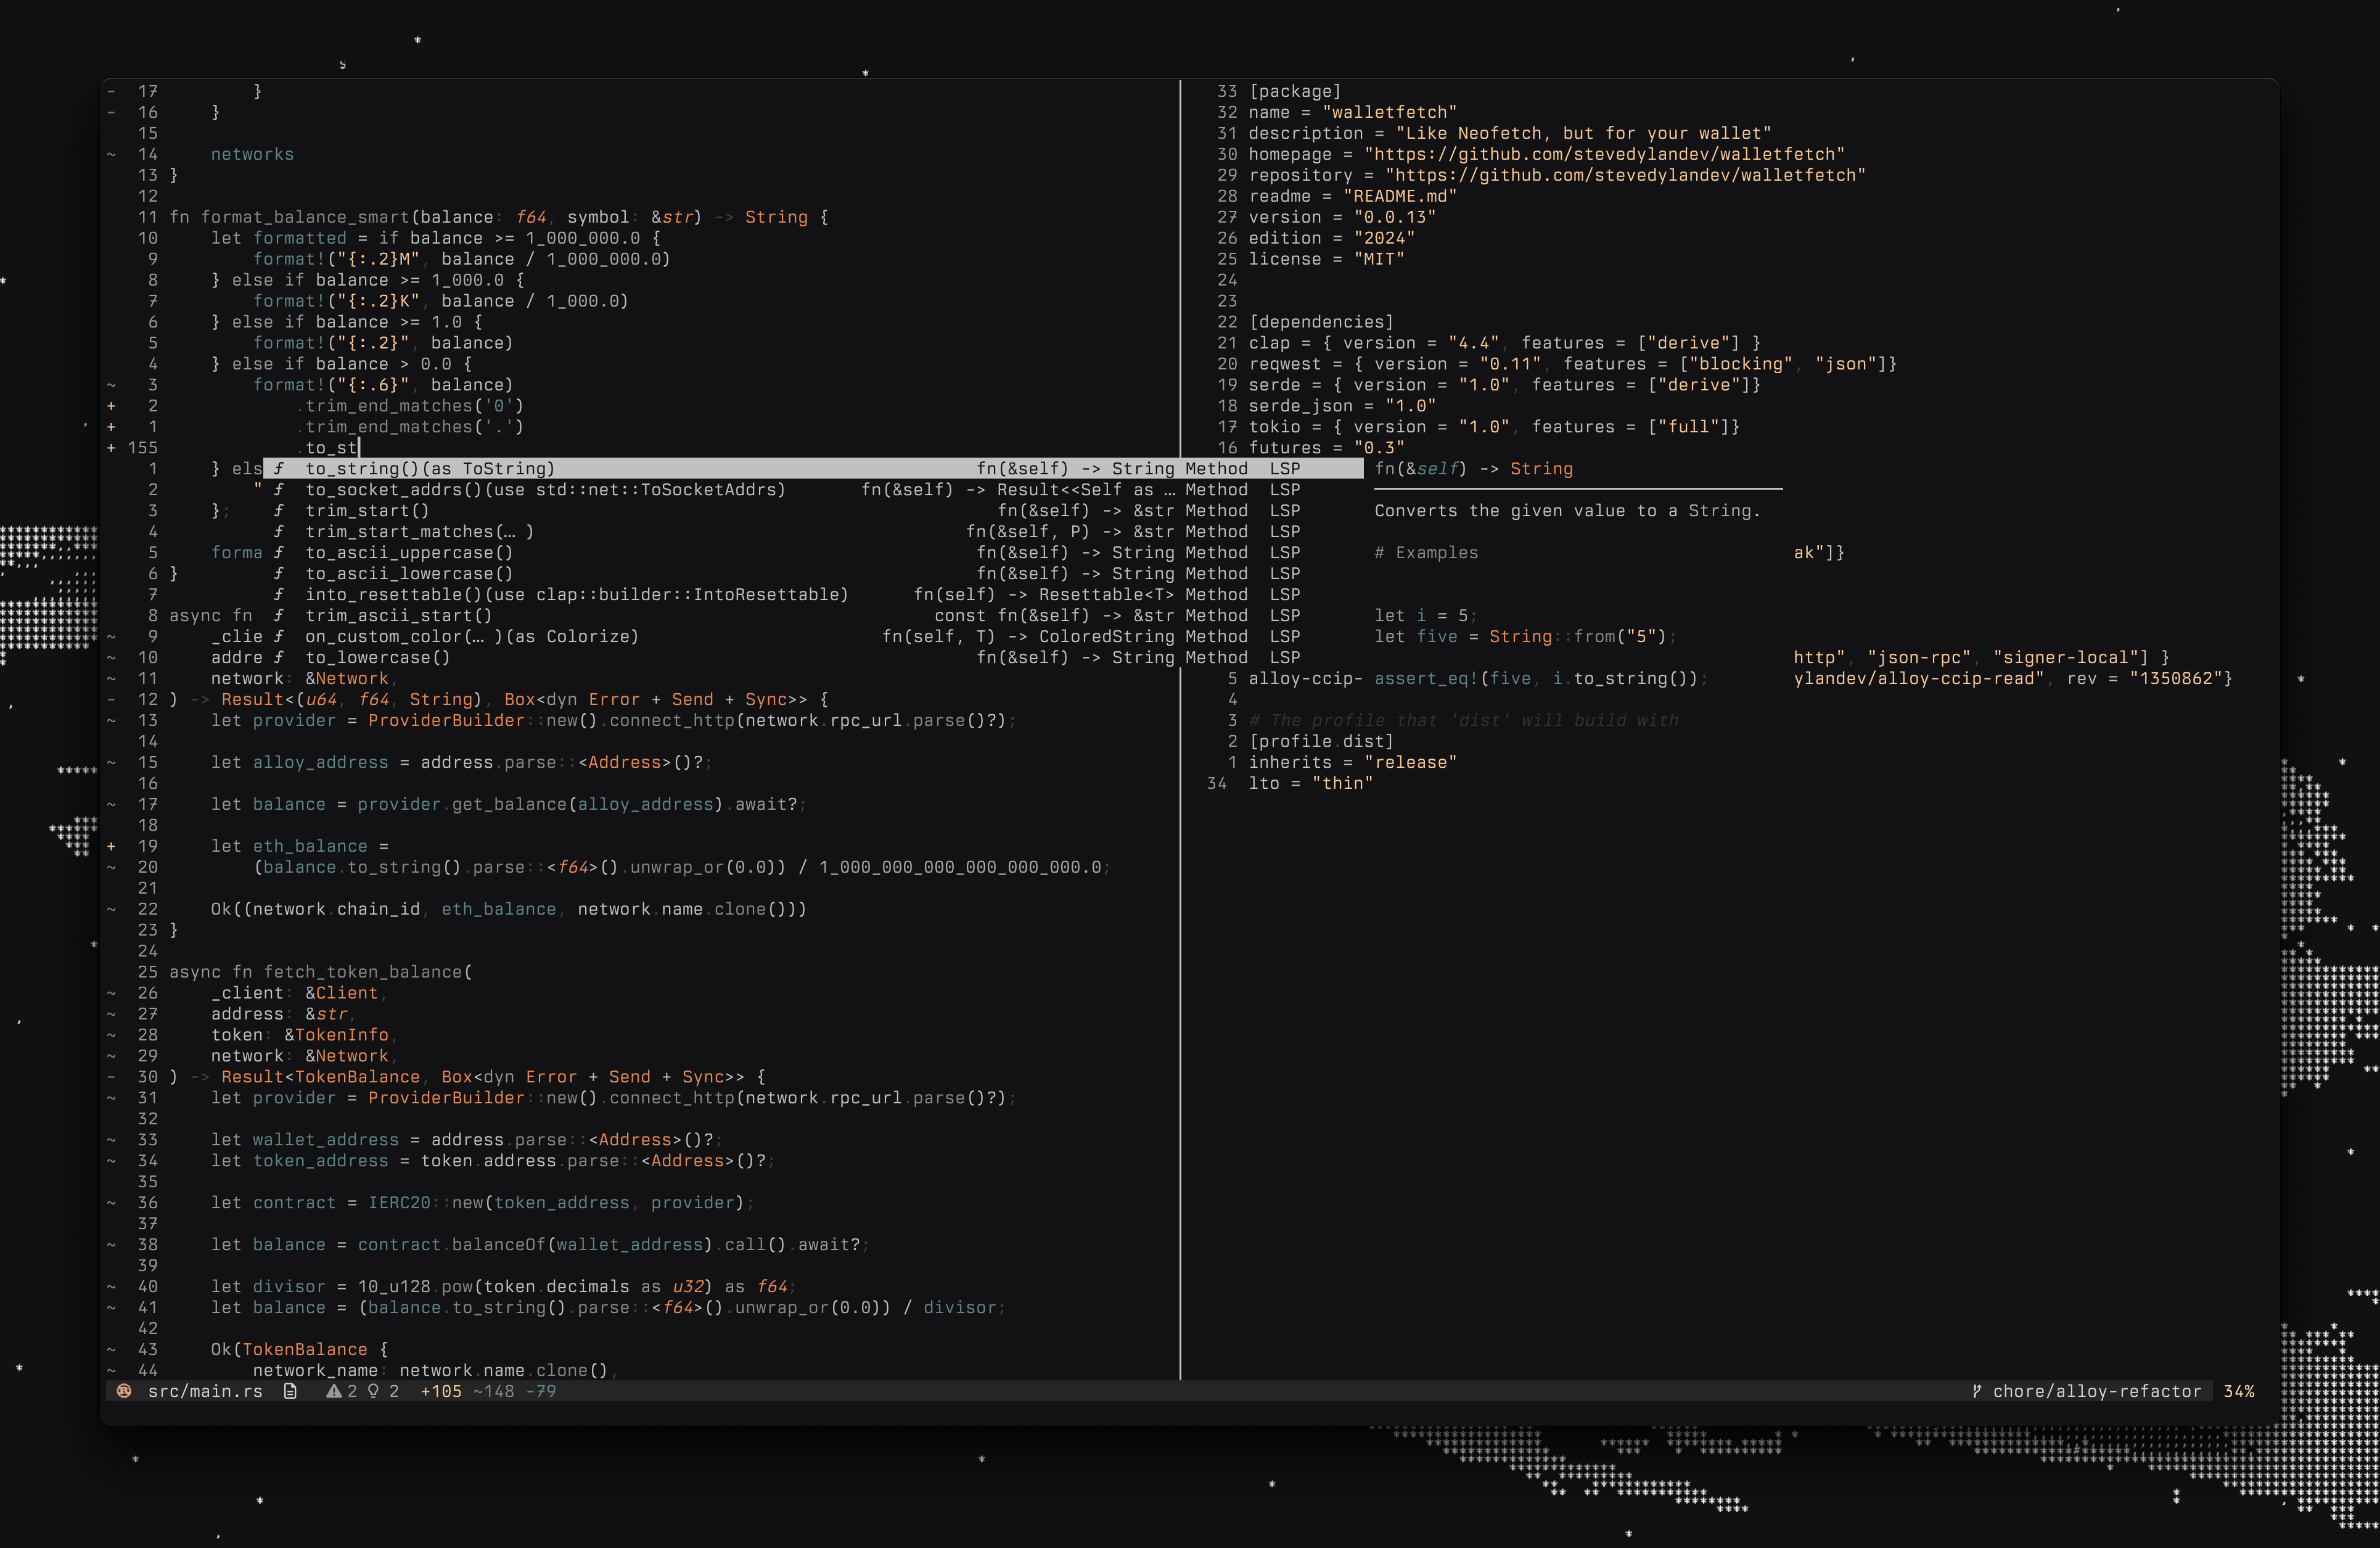Click inherits = "release" line
2380x1548 pixels.
(1352, 762)
